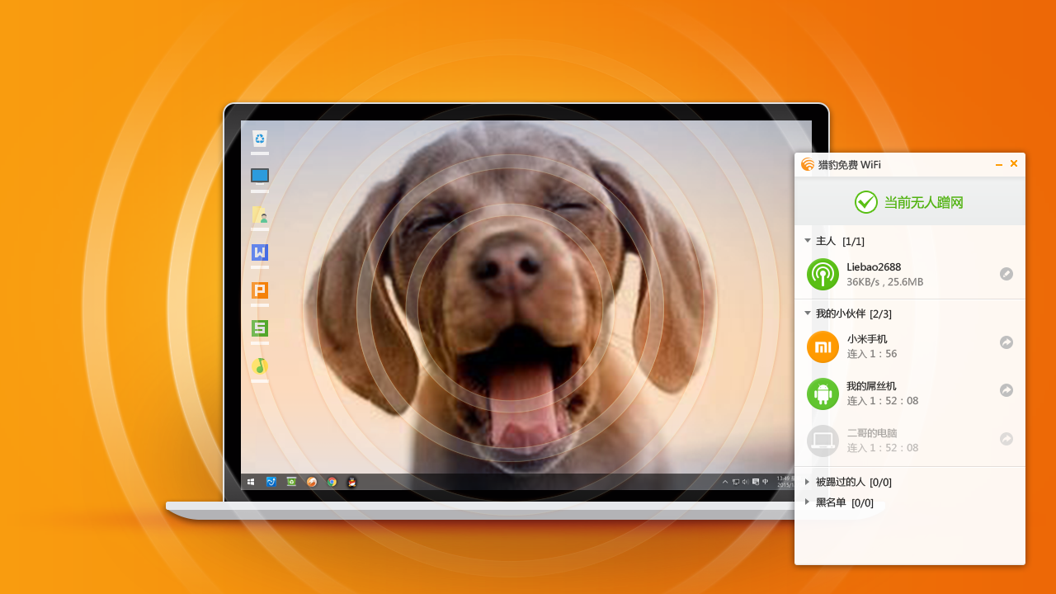Minimize the 猎豹免费 WiFi window
Viewport: 1056px width, 594px height.
point(999,165)
